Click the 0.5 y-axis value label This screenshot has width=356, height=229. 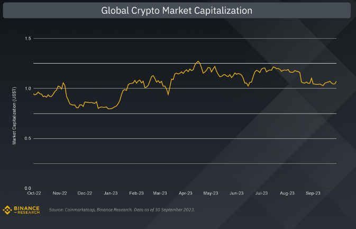pos(28,138)
